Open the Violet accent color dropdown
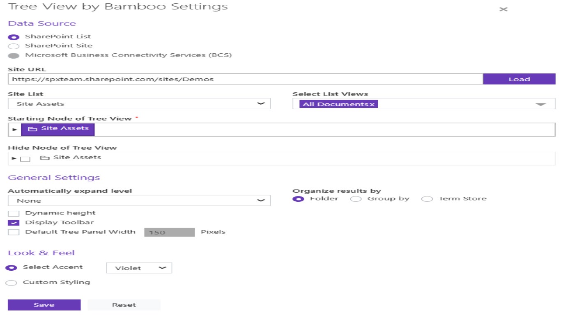The image size is (561, 315). (x=139, y=268)
